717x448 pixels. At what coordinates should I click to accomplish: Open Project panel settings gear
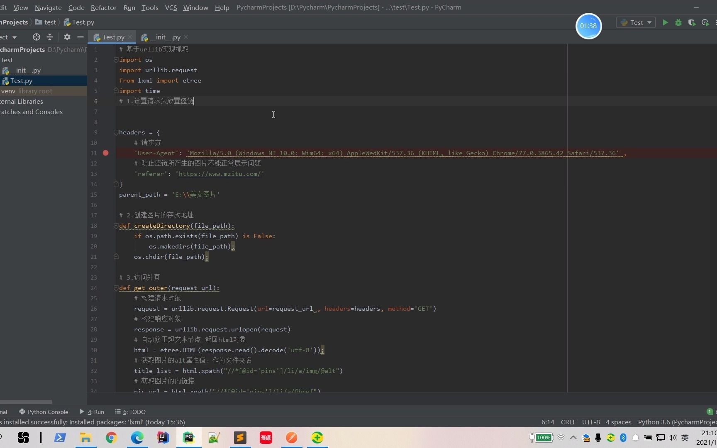(67, 37)
